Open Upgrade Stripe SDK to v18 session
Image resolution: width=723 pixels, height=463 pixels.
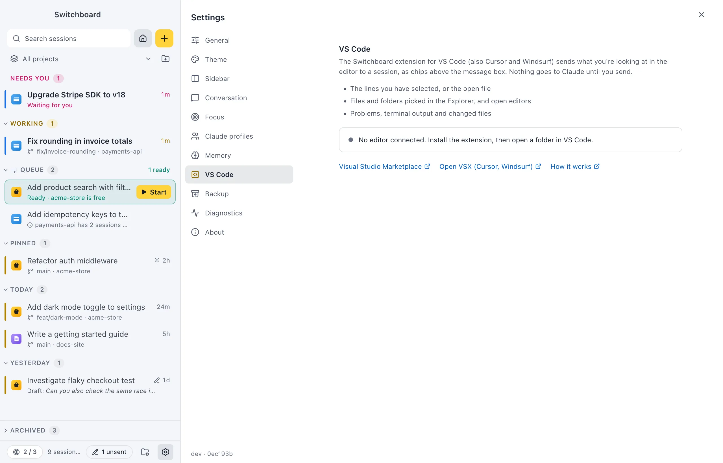(x=90, y=99)
